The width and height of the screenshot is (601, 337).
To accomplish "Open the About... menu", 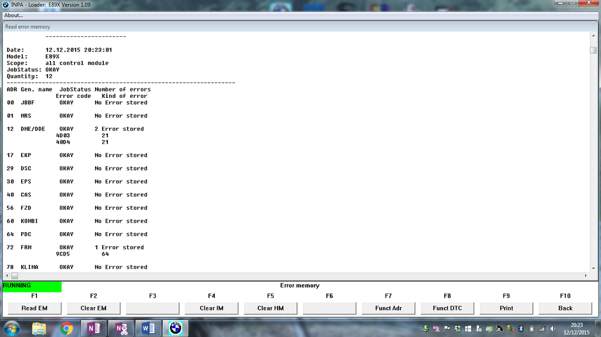I will point(13,15).
